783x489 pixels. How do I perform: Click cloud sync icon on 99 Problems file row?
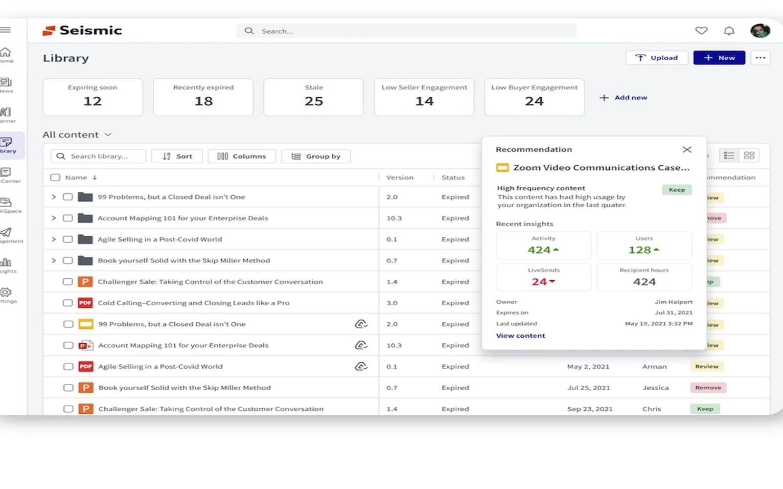coord(361,324)
